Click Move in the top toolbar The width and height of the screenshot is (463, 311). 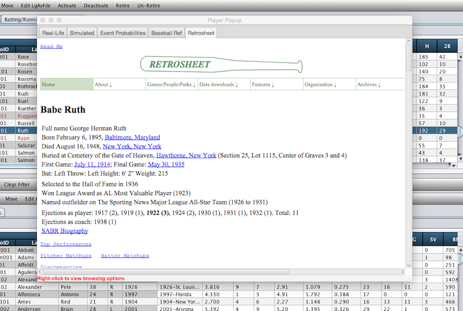pyautogui.click(x=7, y=5)
